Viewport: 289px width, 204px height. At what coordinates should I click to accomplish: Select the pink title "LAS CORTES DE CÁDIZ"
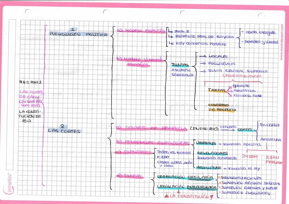coord(31,94)
